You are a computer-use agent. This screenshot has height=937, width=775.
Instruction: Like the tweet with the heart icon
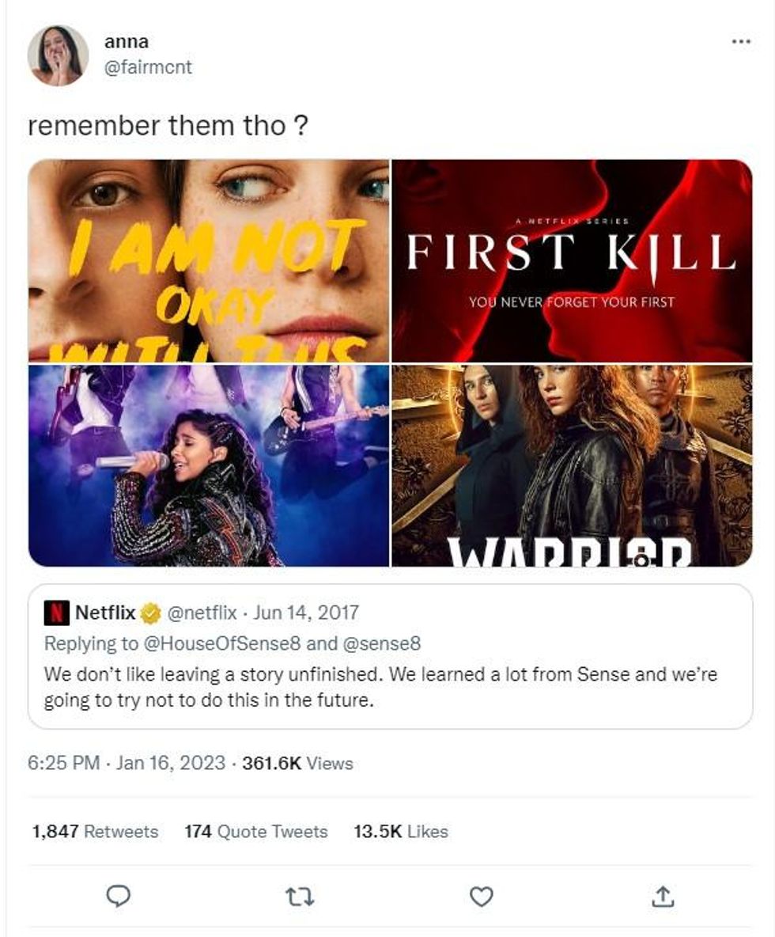click(x=482, y=897)
